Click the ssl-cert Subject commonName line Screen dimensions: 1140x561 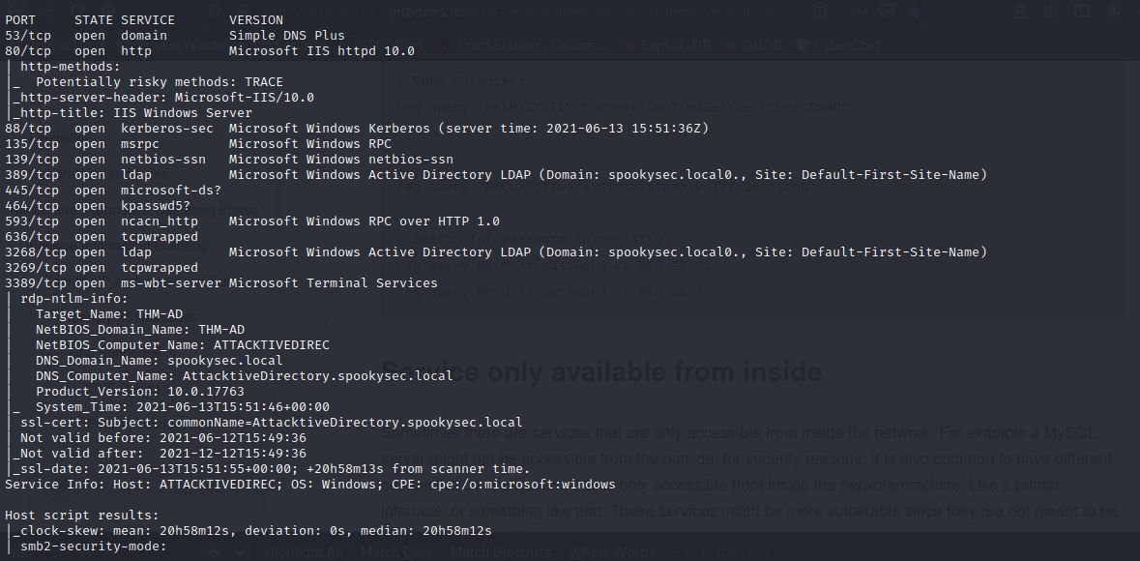click(x=271, y=422)
